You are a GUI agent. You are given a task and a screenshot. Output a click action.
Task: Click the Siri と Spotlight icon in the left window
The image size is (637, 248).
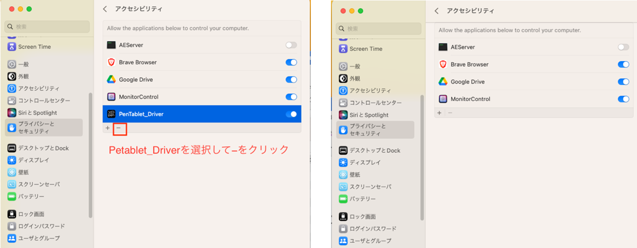point(12,113)
